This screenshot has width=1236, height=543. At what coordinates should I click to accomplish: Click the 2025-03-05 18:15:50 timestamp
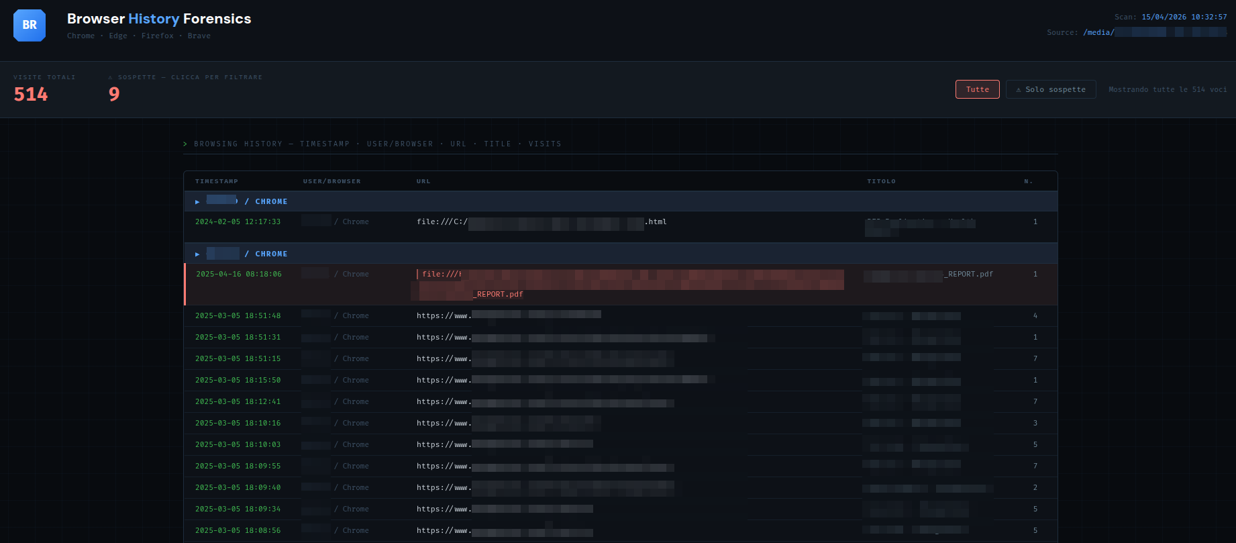pos(238,380)
